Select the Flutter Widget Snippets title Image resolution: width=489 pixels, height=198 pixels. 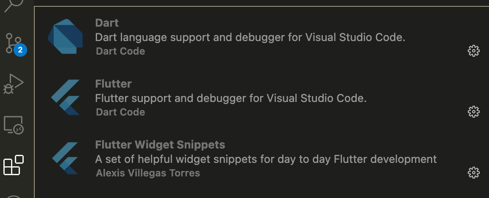tap(160, 144)
